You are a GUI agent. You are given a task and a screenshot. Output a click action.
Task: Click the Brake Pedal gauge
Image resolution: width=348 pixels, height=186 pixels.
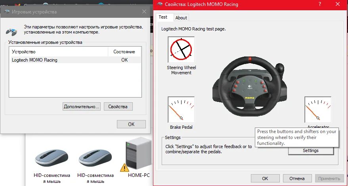click(x=181, y=109)
